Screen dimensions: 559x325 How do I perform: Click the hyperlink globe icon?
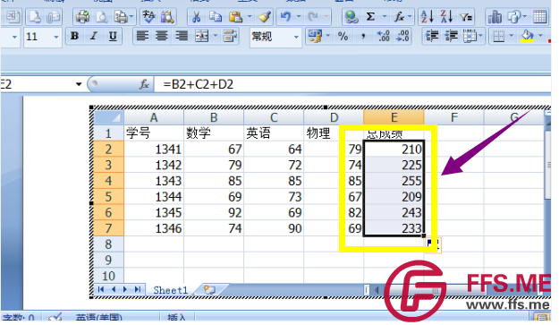coord(351,16)
